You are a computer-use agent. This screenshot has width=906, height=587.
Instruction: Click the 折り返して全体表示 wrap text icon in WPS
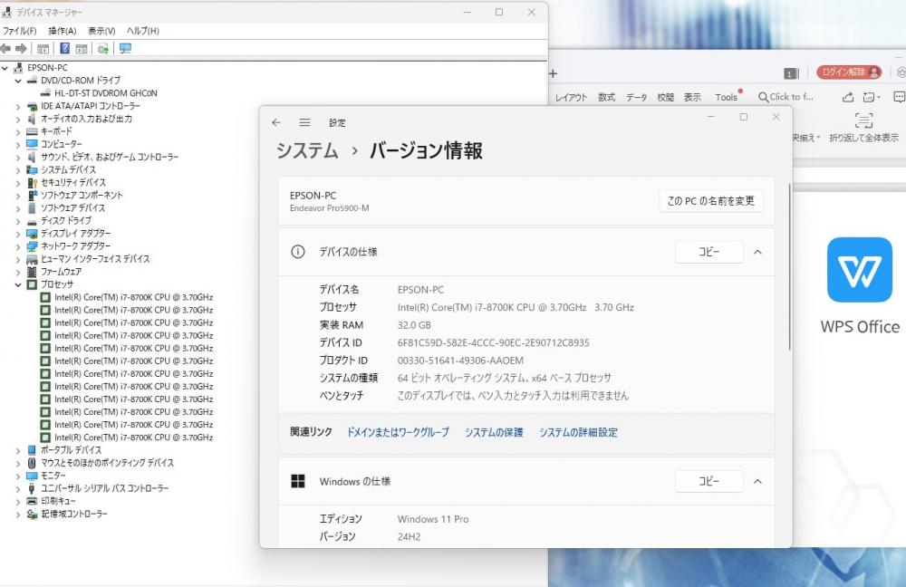[863, 120]
